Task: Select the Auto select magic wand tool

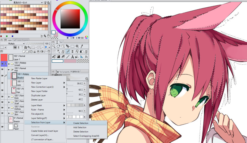Action: pyautogui.click(x=77, y=46)
